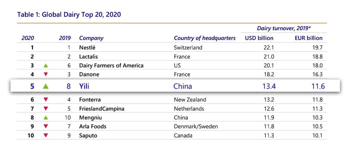Select the highlighted Yili company name
Screen dimensions: 351x148
[x=84, y=86]
